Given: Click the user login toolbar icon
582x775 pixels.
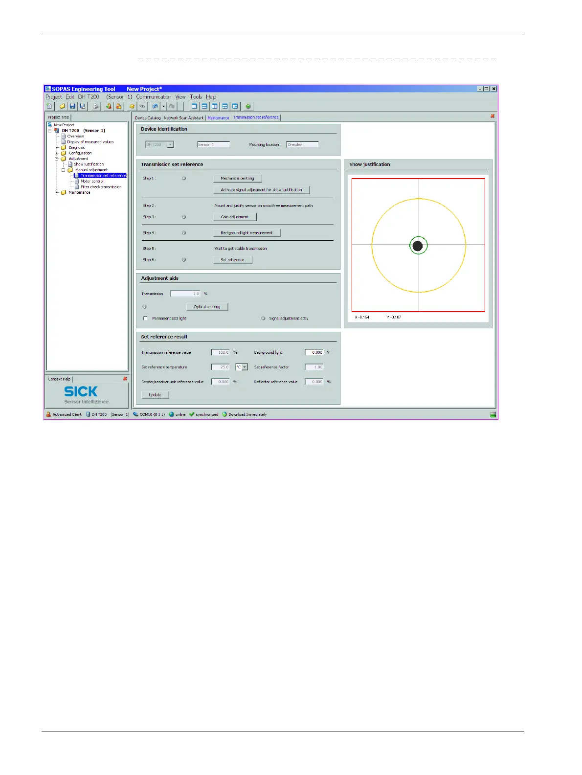Looking at the screenshot, I should (109, 106).
